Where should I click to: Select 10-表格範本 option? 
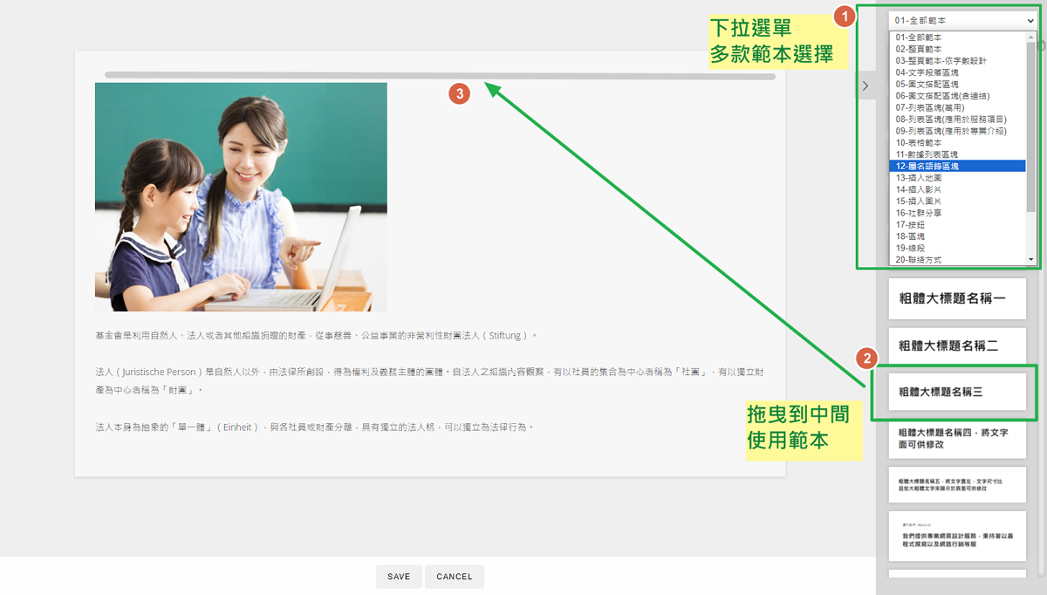(957, 142)
